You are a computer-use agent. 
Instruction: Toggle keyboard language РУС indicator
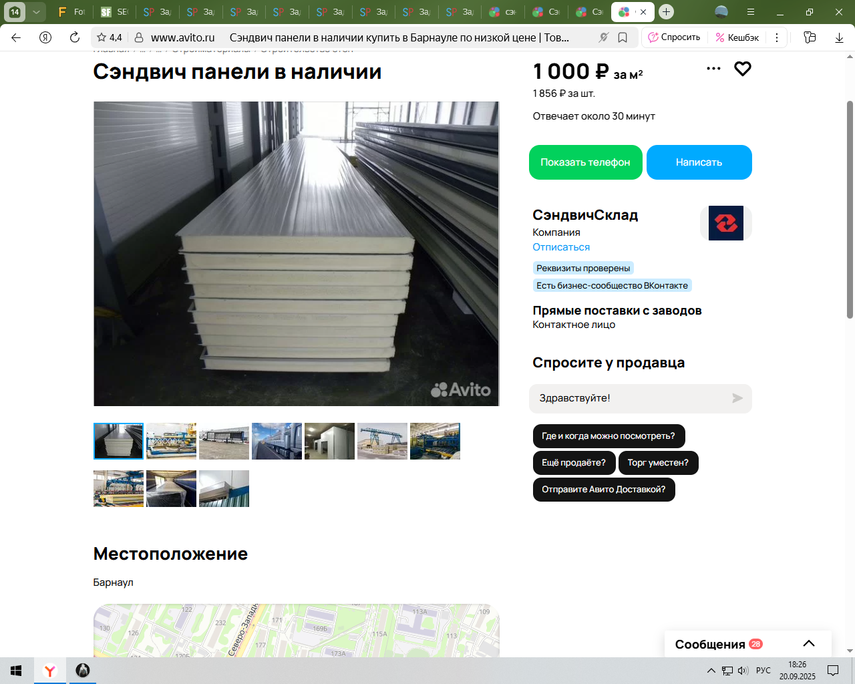coord(763,671)
